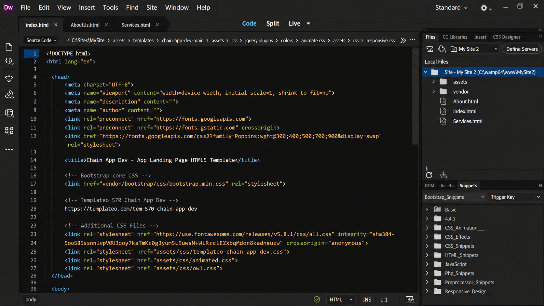Select the Php_Snippets folder

[x=459, y=273]
